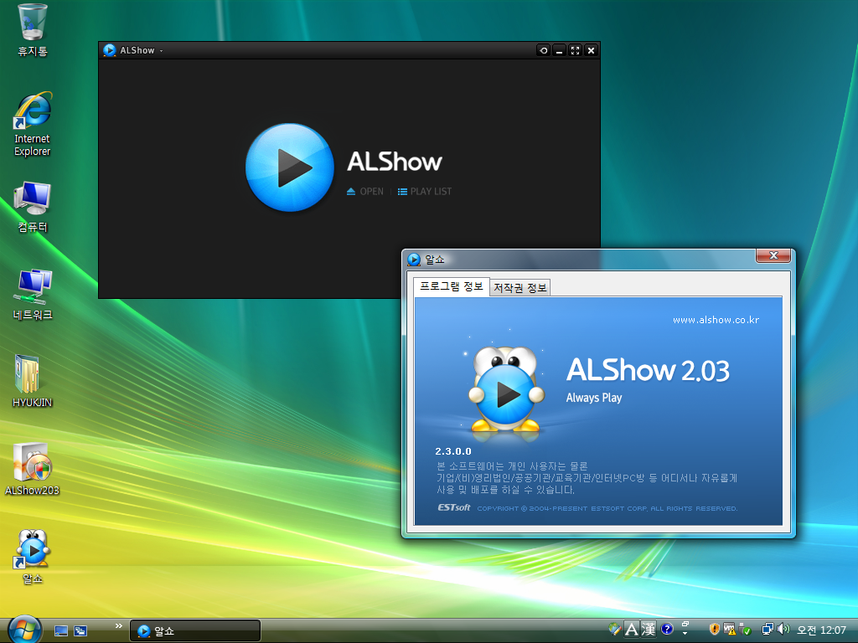Minimize the ALShow player window
This screenshot has height=643, width=858.
559,50
